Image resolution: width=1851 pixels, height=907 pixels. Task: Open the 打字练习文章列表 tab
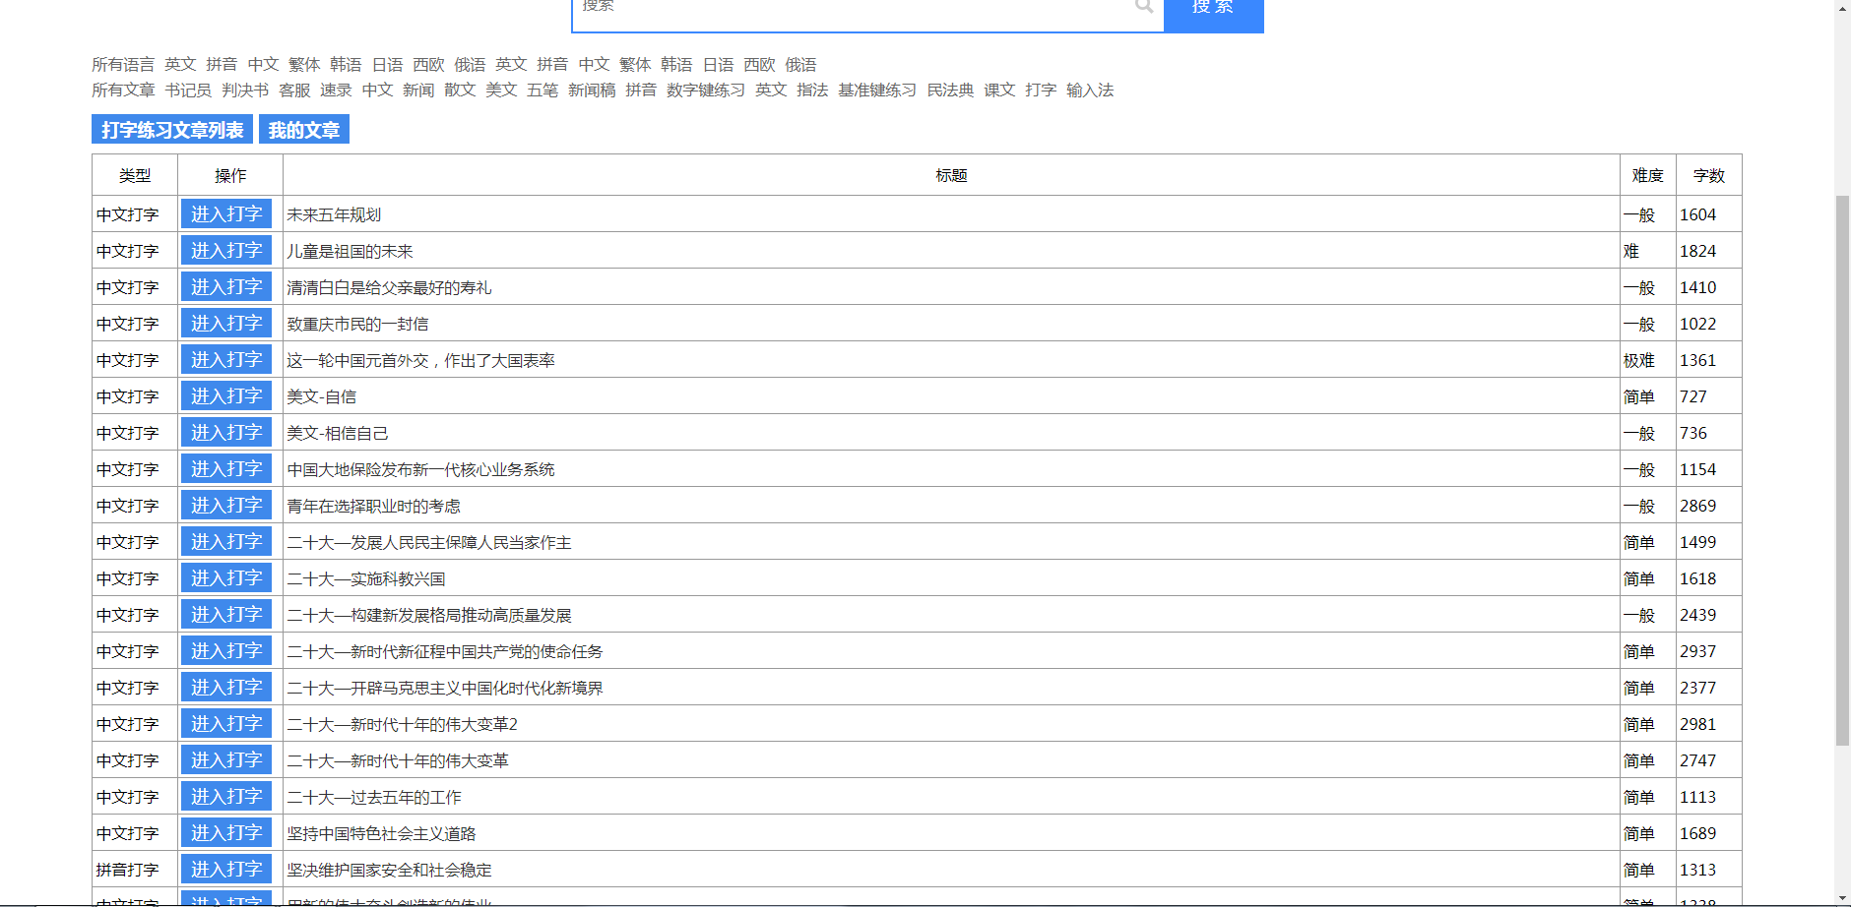coord(172,130)
